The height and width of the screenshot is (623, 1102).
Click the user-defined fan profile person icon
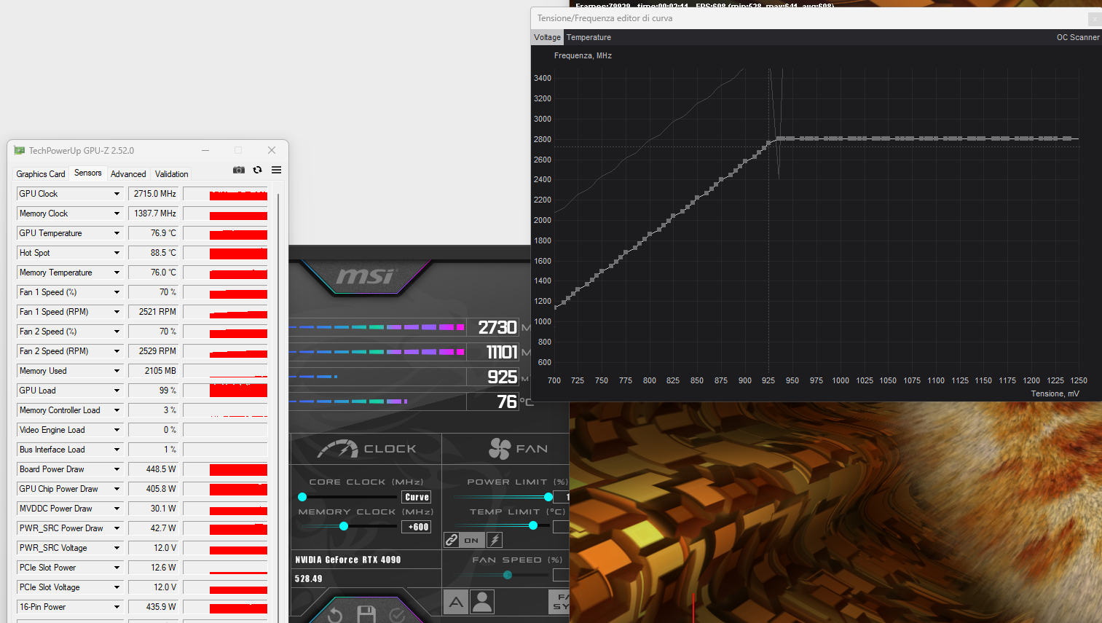point(481,602)
